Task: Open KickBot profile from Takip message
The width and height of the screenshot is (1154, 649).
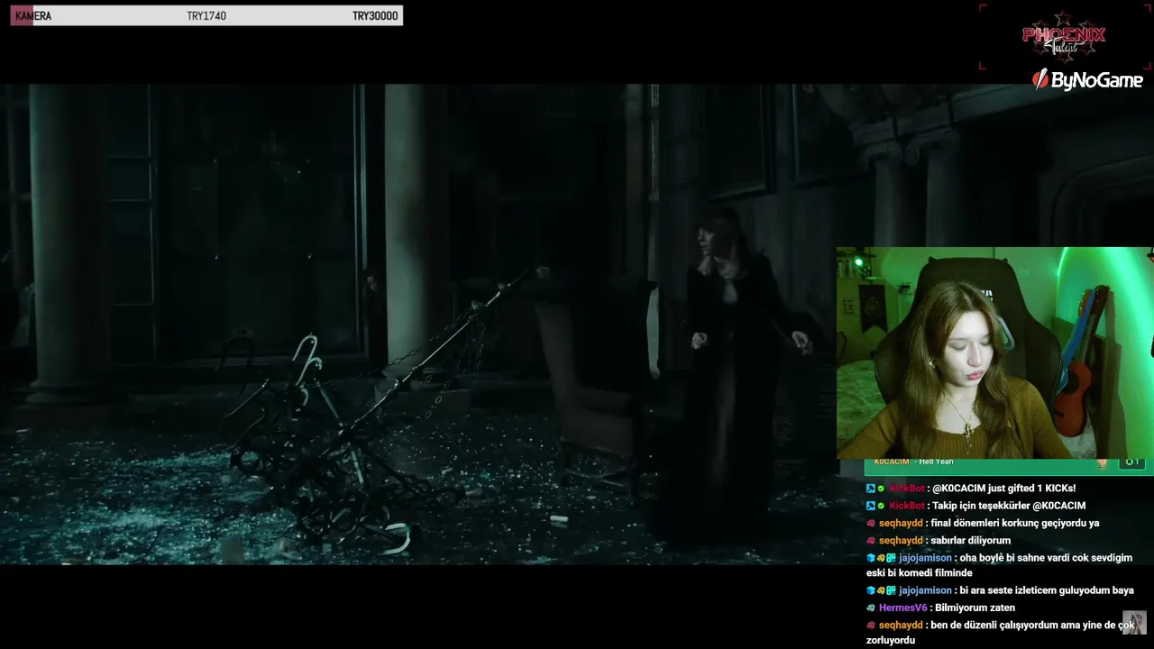Action: coord(907,506)
